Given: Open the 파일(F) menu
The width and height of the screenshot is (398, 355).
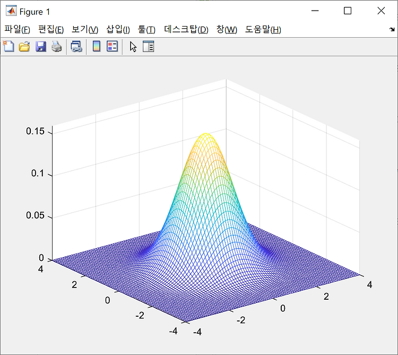Looking at the screenshot, I should click(x=18, y=29).
